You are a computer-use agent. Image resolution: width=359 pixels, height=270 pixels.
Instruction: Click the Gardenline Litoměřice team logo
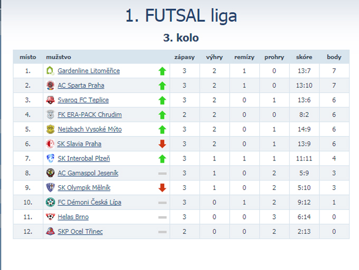coord(50,71)
